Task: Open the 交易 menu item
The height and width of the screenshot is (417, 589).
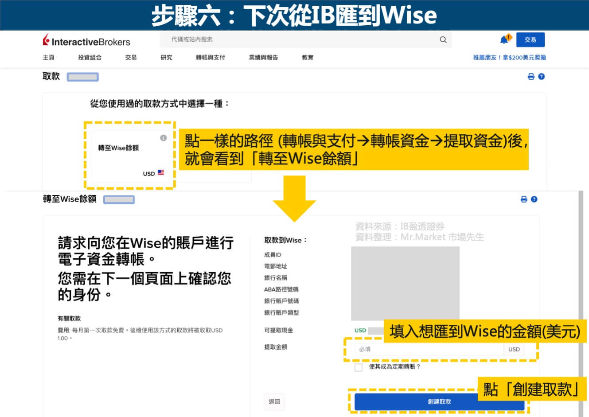Action: tap(131, 58)
